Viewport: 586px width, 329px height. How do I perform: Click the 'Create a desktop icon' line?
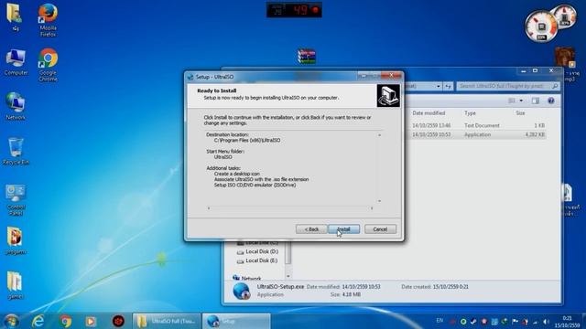coord(236,174)
